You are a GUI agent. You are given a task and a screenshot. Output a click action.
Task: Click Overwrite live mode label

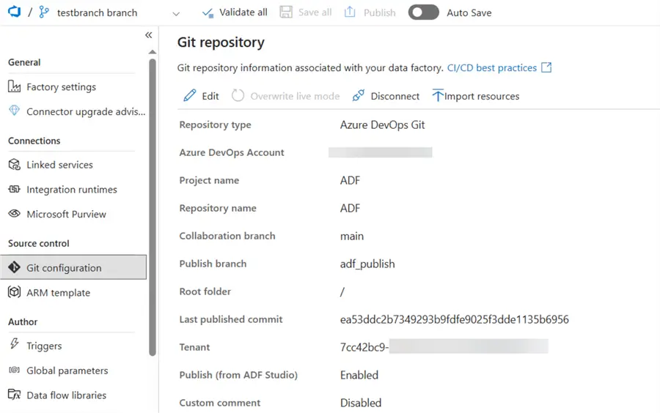click(295, 96)
